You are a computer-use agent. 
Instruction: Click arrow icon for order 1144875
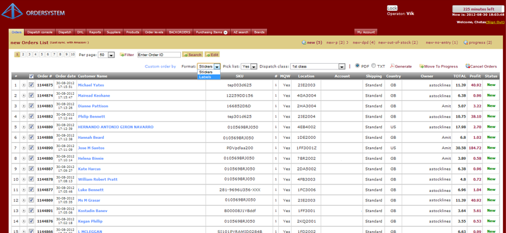click(x=23, y=85)
